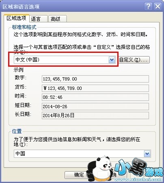Click the 区域和语言选项 title bar text
164x183 pixels.
[x=21, y=7]
